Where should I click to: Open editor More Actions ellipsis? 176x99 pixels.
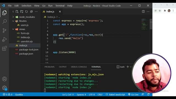coord(148,12)
